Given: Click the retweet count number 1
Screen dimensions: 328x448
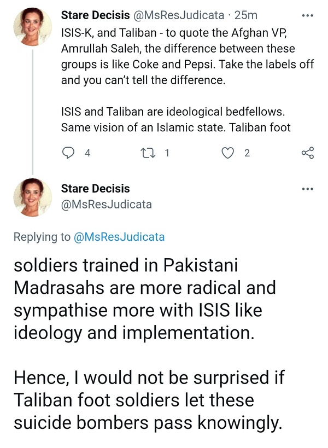Looking at the screenshot, I should [167, 153].
